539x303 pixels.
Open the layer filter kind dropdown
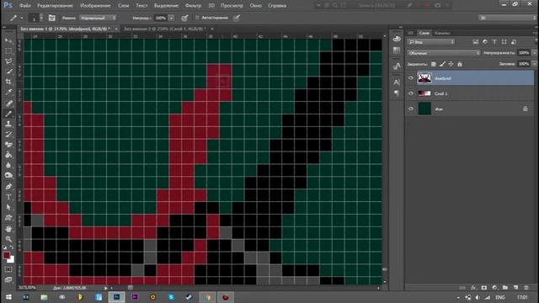point(431,42)
